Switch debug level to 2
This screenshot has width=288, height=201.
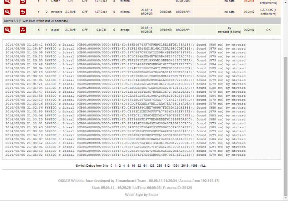pos(120,165)
